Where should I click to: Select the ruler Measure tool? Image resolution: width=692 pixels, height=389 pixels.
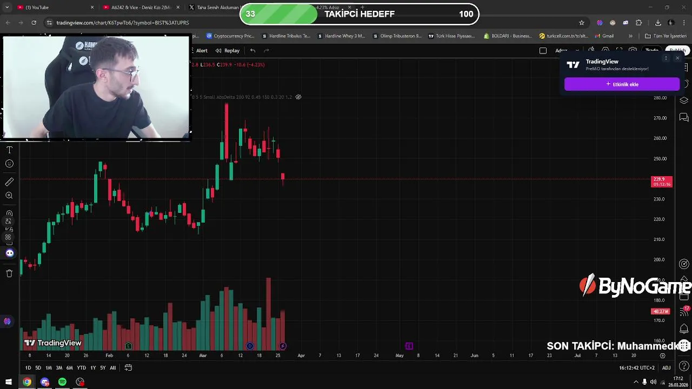9,182
